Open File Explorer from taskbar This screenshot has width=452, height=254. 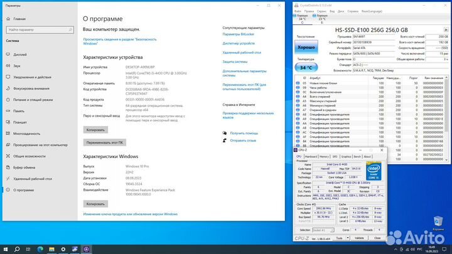point(51,249)
